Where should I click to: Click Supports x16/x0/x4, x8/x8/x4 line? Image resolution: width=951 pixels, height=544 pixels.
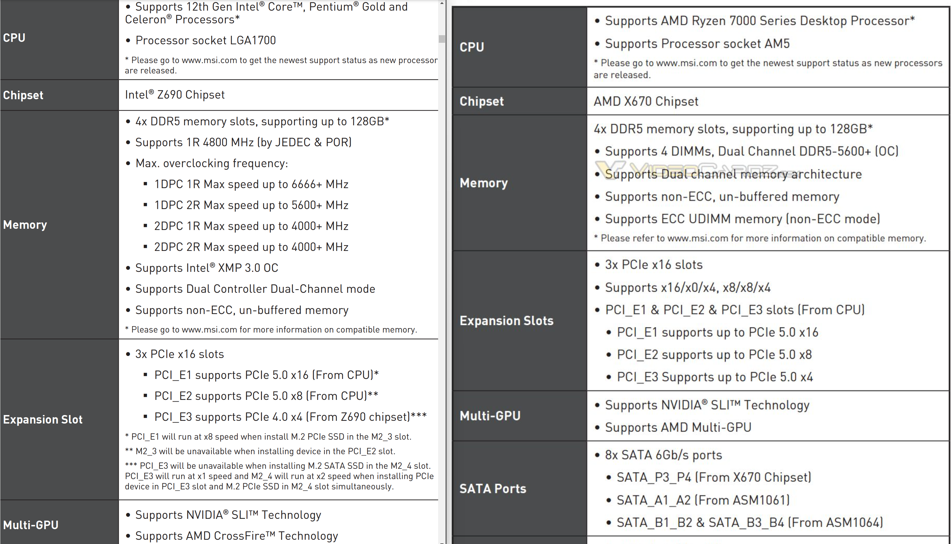pyautogui.click(x=687, y=288)
